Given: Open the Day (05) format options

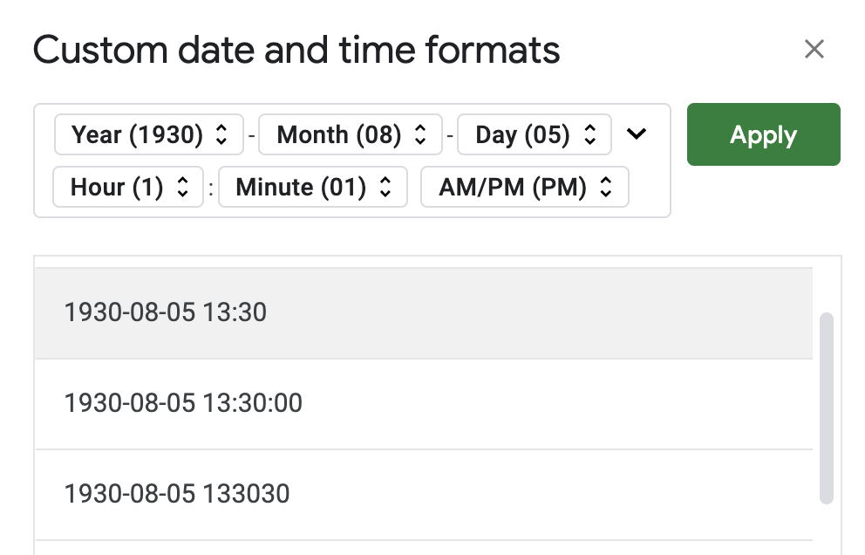Looking at the screenshot, I should point(522,135).
